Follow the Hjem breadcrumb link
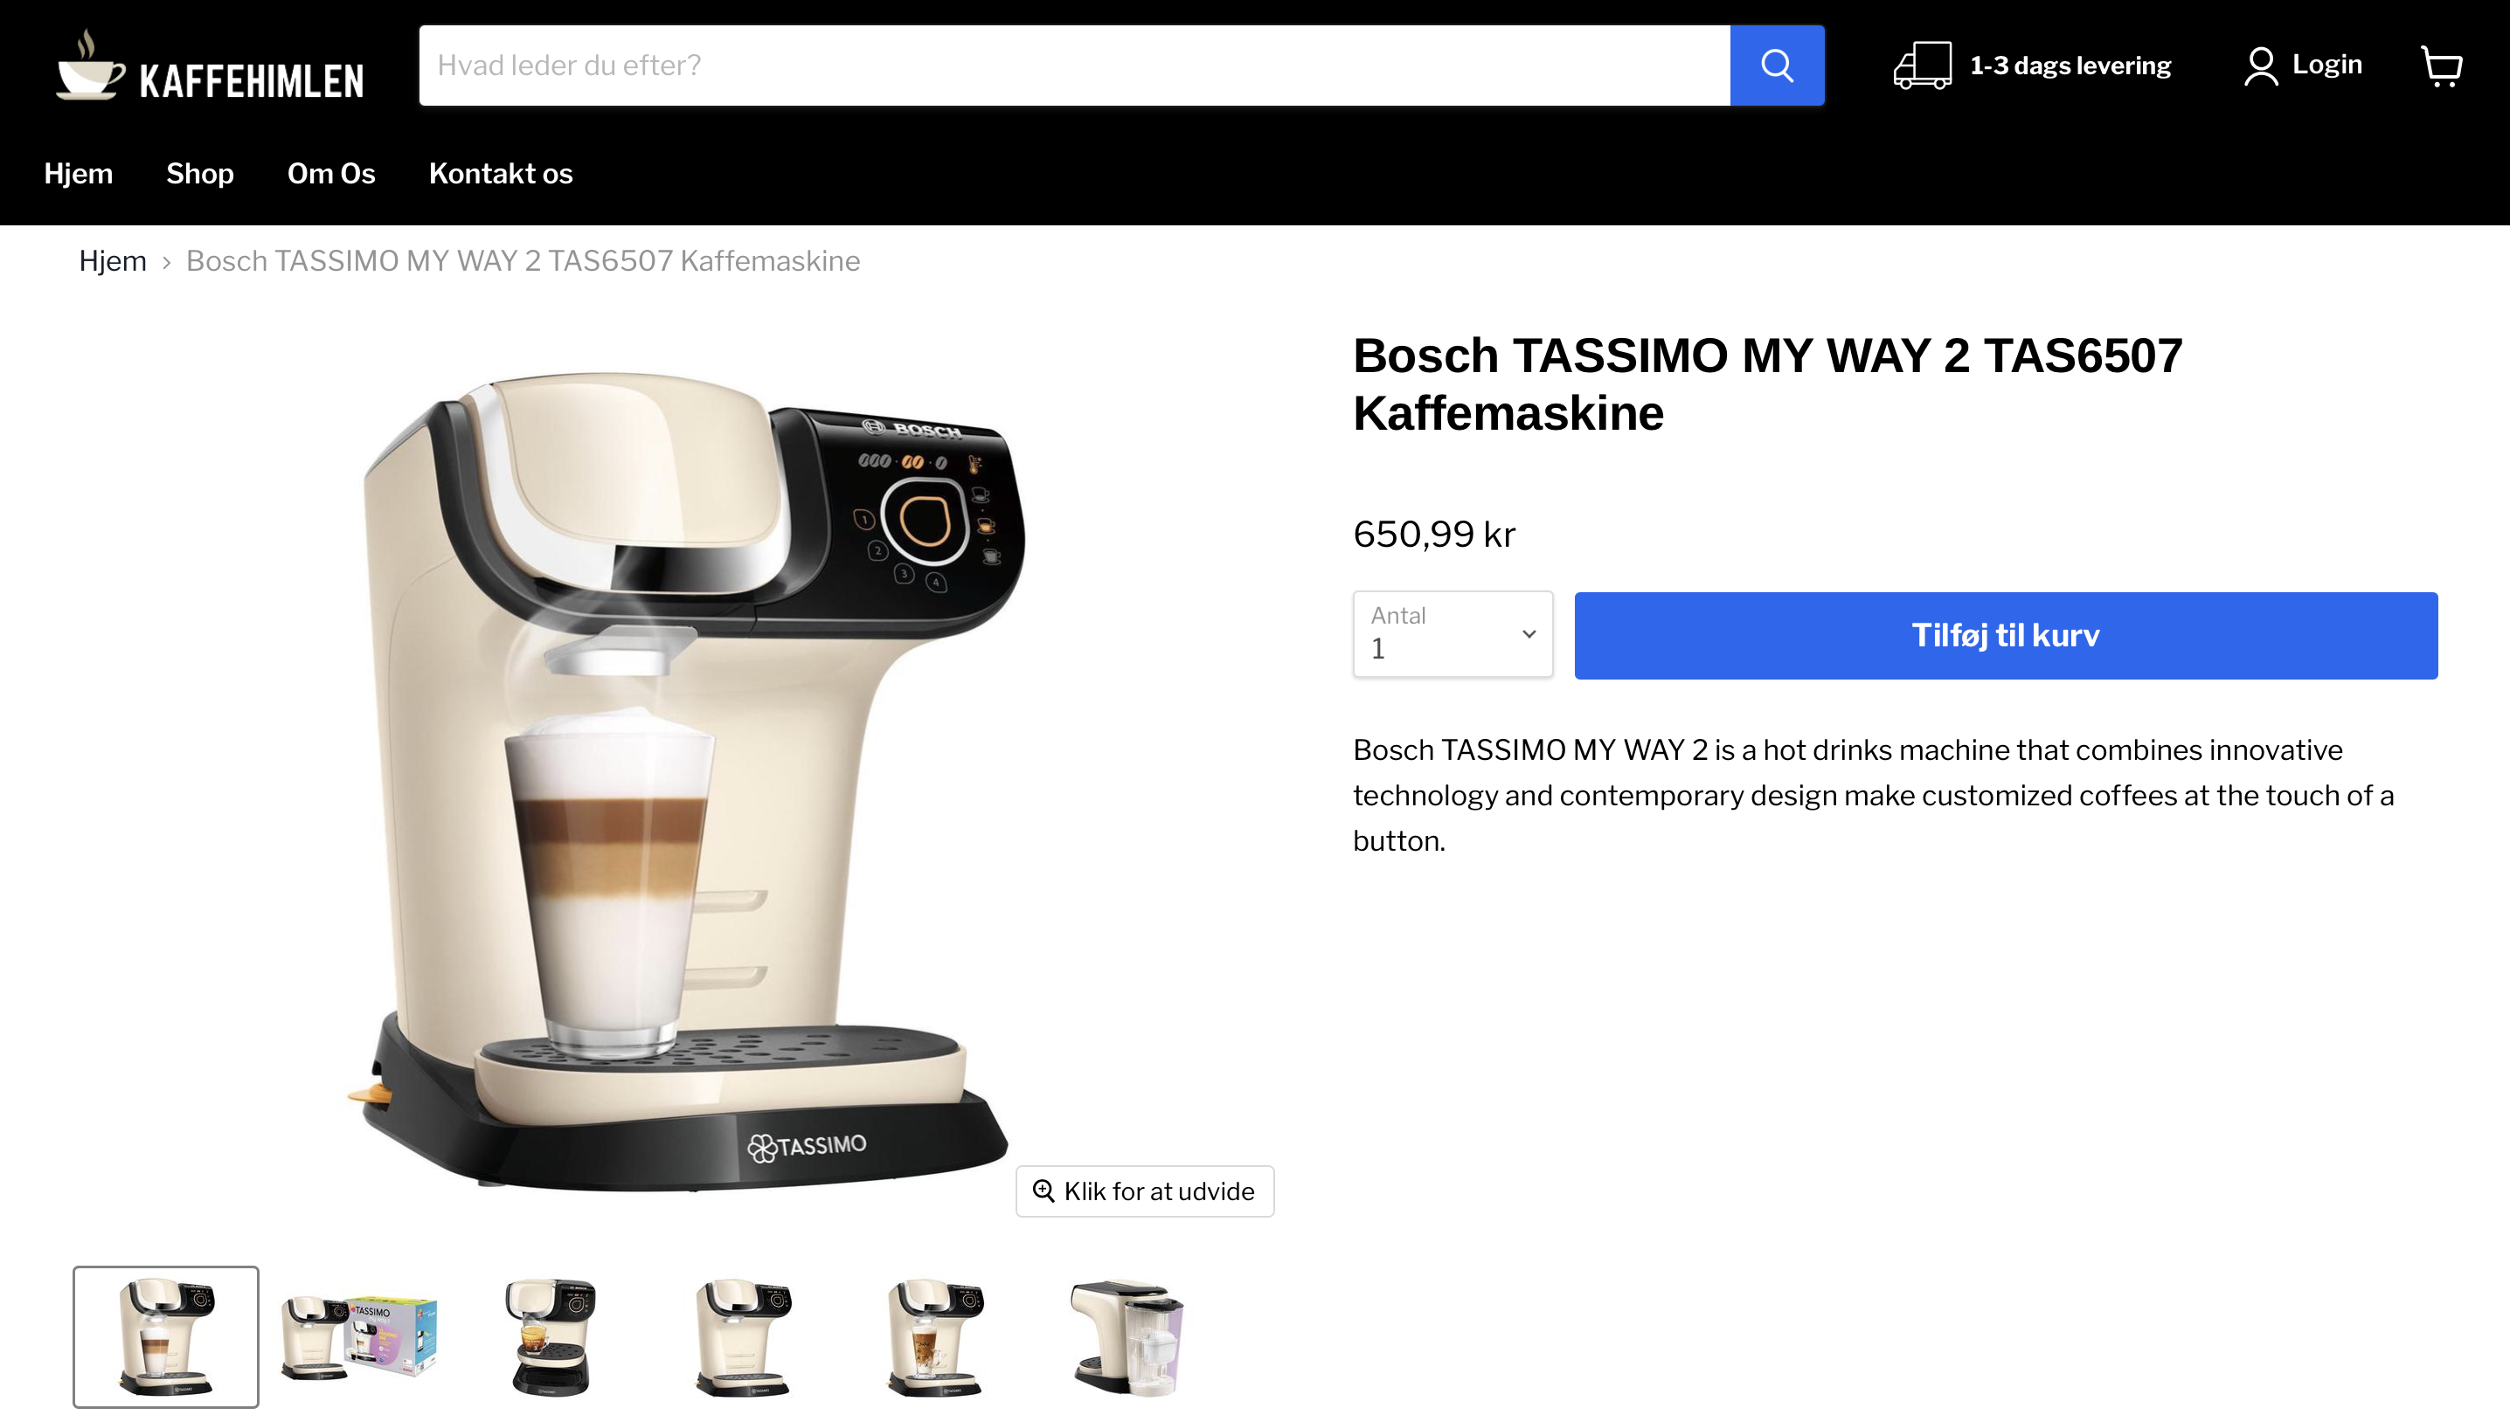Screen dimensions: 2510x1422 point(113,261)
